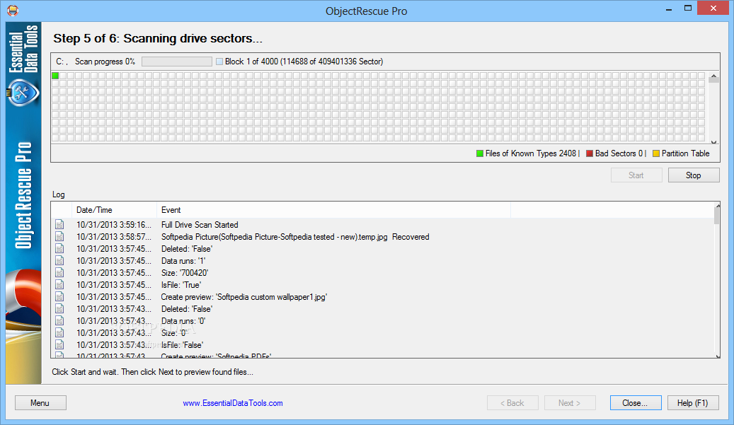Image resolution: width=734 pixels, height=425 pixels.
Task: Click the green Files of Known Types swatch
Action: [480, 153]
